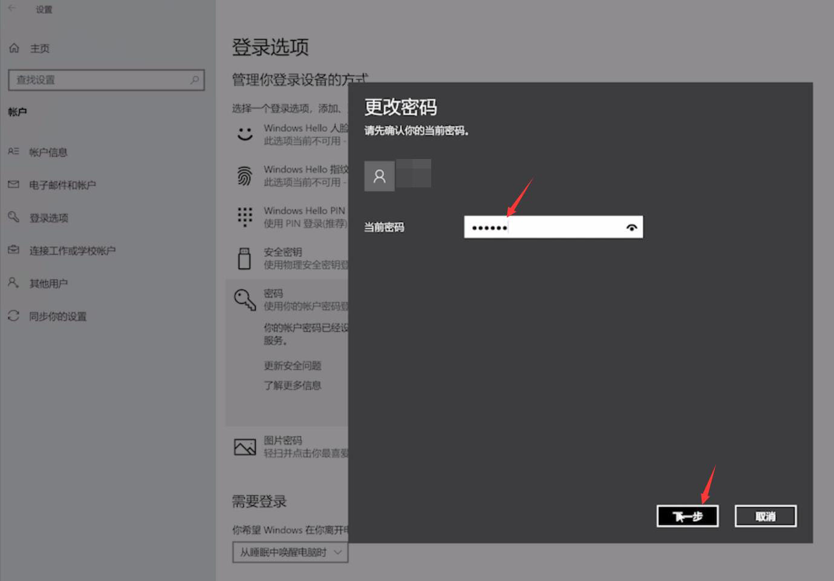Click the 当前密码 input field
This screenshot has width=834, height=581.
pyautogui.click(x=553, y=227)
